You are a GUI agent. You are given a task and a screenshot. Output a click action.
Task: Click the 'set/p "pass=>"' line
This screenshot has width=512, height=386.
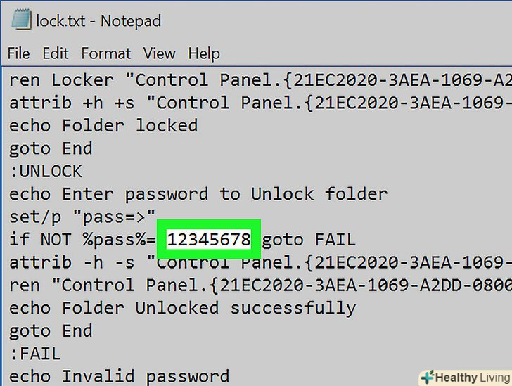coord(82,217)
